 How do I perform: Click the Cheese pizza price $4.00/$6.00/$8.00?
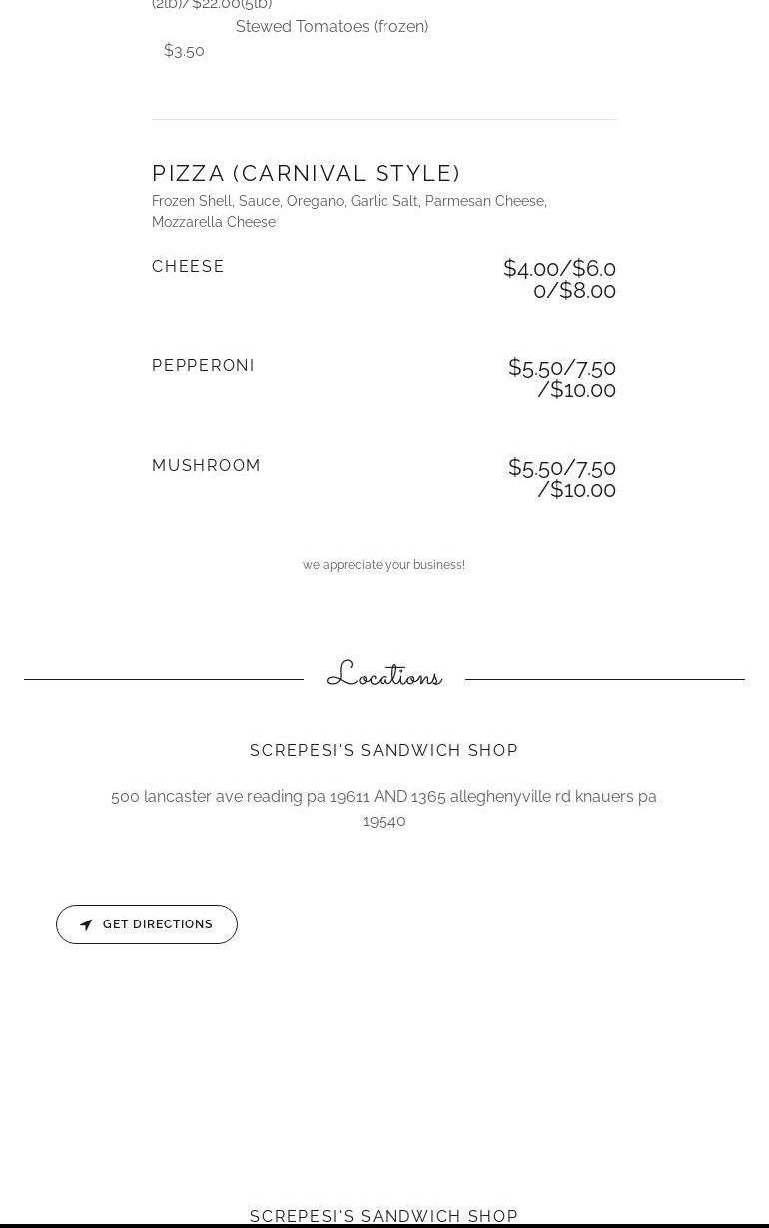click(560, 279)
